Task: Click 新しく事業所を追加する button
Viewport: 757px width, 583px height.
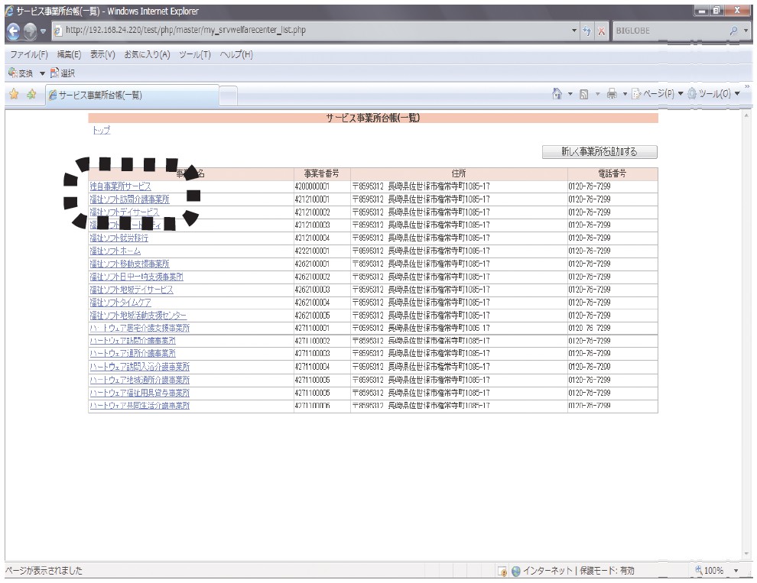Action: (599, 152)
